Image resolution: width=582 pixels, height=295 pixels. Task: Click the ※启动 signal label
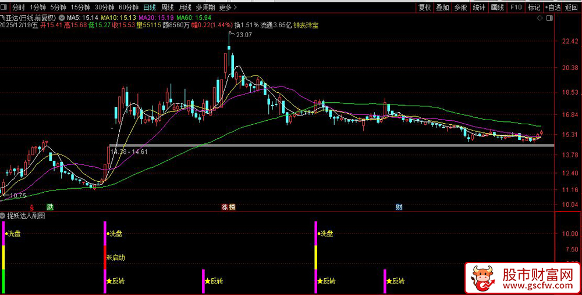coord(115,257)
